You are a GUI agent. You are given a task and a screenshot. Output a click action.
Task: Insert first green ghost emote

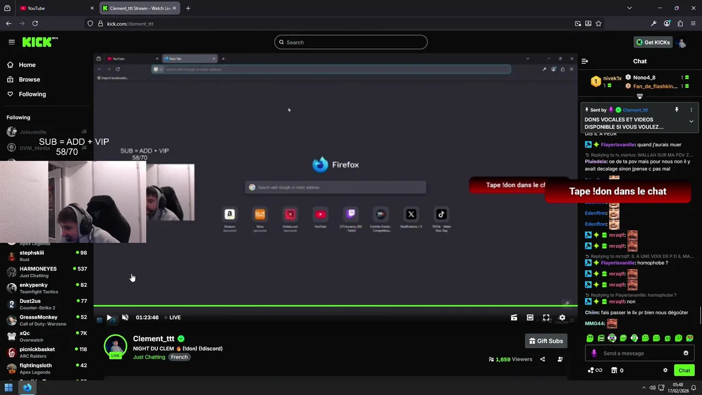click(x=590, y=338)
